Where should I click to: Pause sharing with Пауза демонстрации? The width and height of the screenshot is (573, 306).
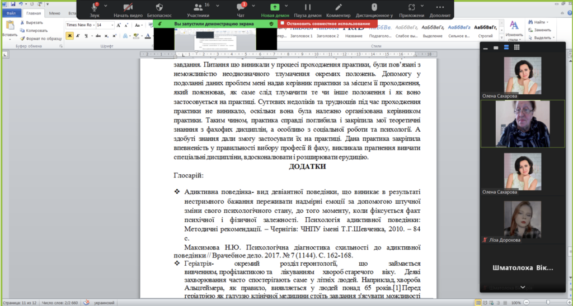308,10
